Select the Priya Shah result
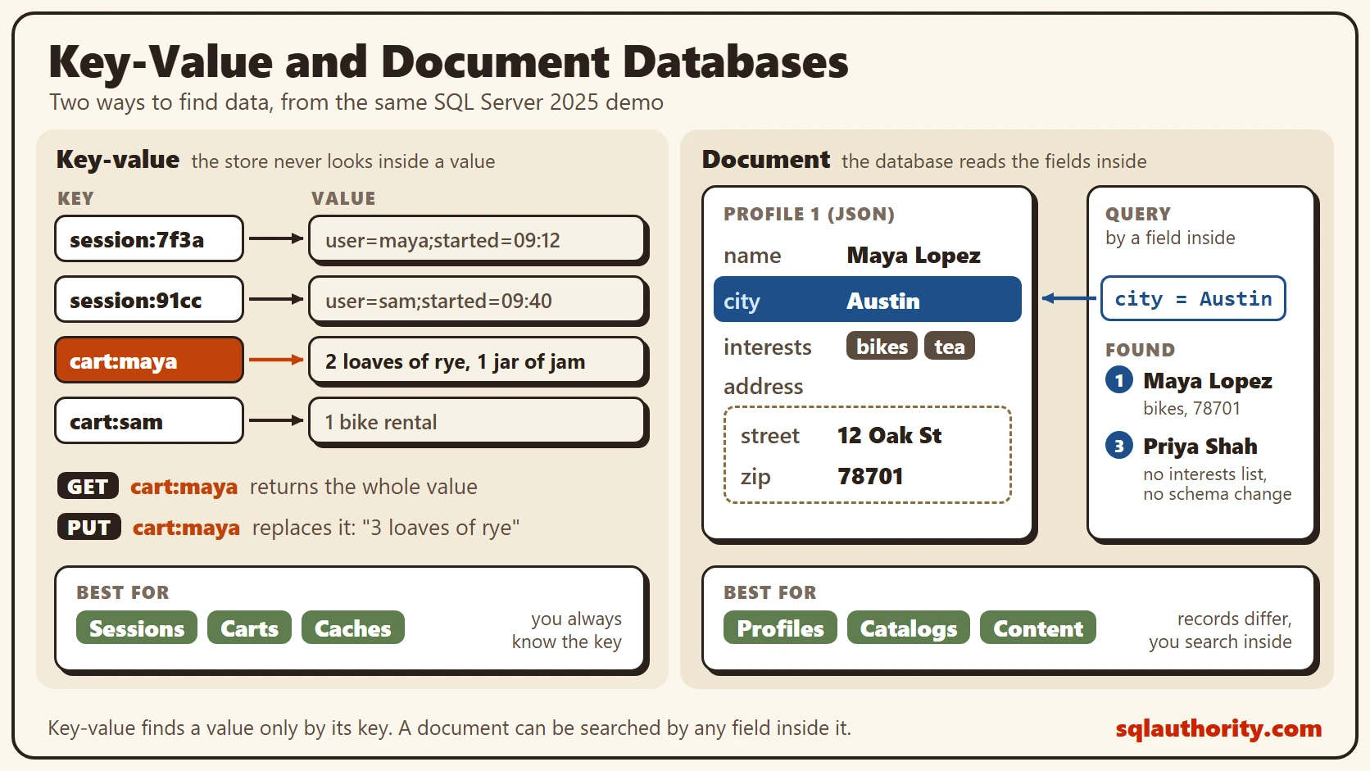The image size is (1370, 771). pos(1200,447)
